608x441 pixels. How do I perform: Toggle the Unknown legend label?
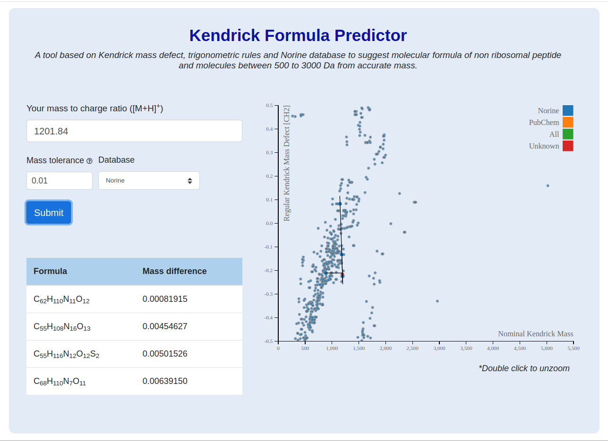pos(544,146)
